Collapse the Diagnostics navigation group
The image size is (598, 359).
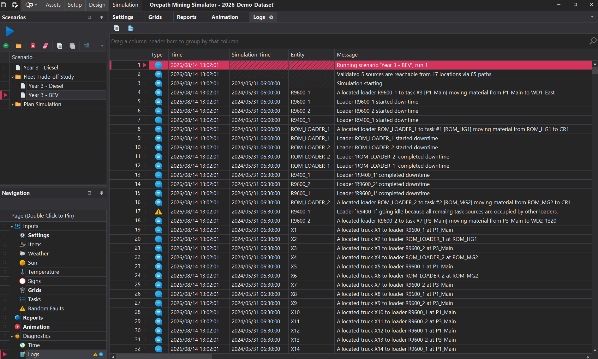12,336
